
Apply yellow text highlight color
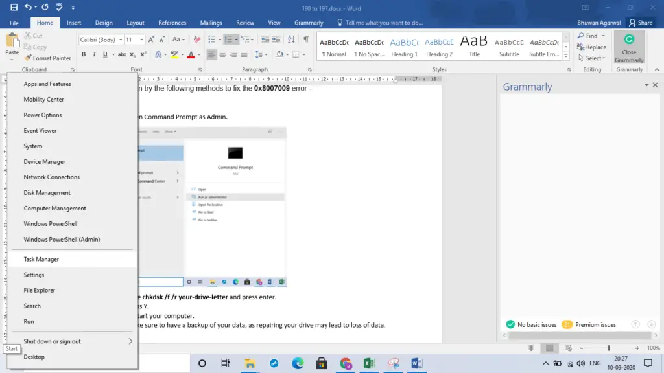(174, 54)
